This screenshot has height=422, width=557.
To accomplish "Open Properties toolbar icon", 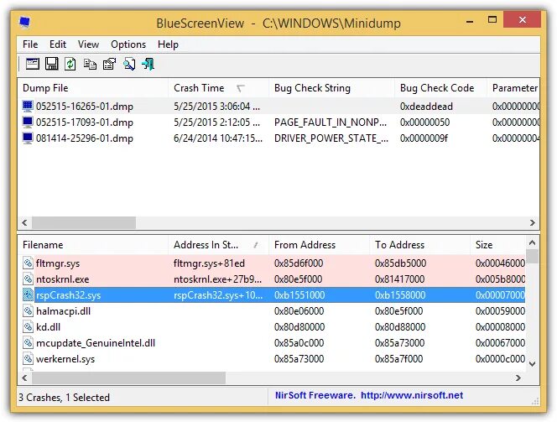I will tap(109, 64).
